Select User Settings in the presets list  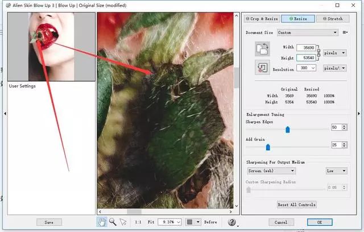pyautogui.click(x=22, y=86)
